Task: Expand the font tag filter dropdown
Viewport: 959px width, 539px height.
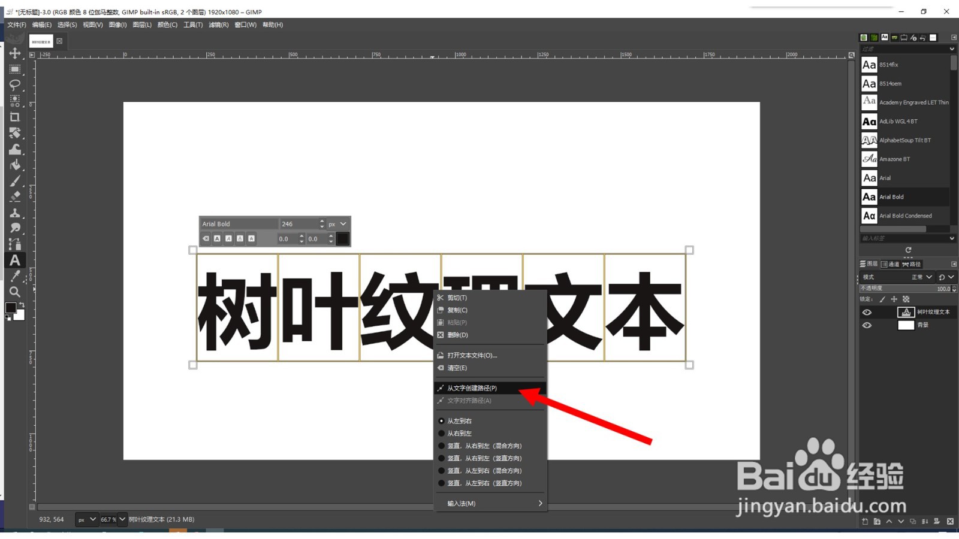Action: point(952,238)
